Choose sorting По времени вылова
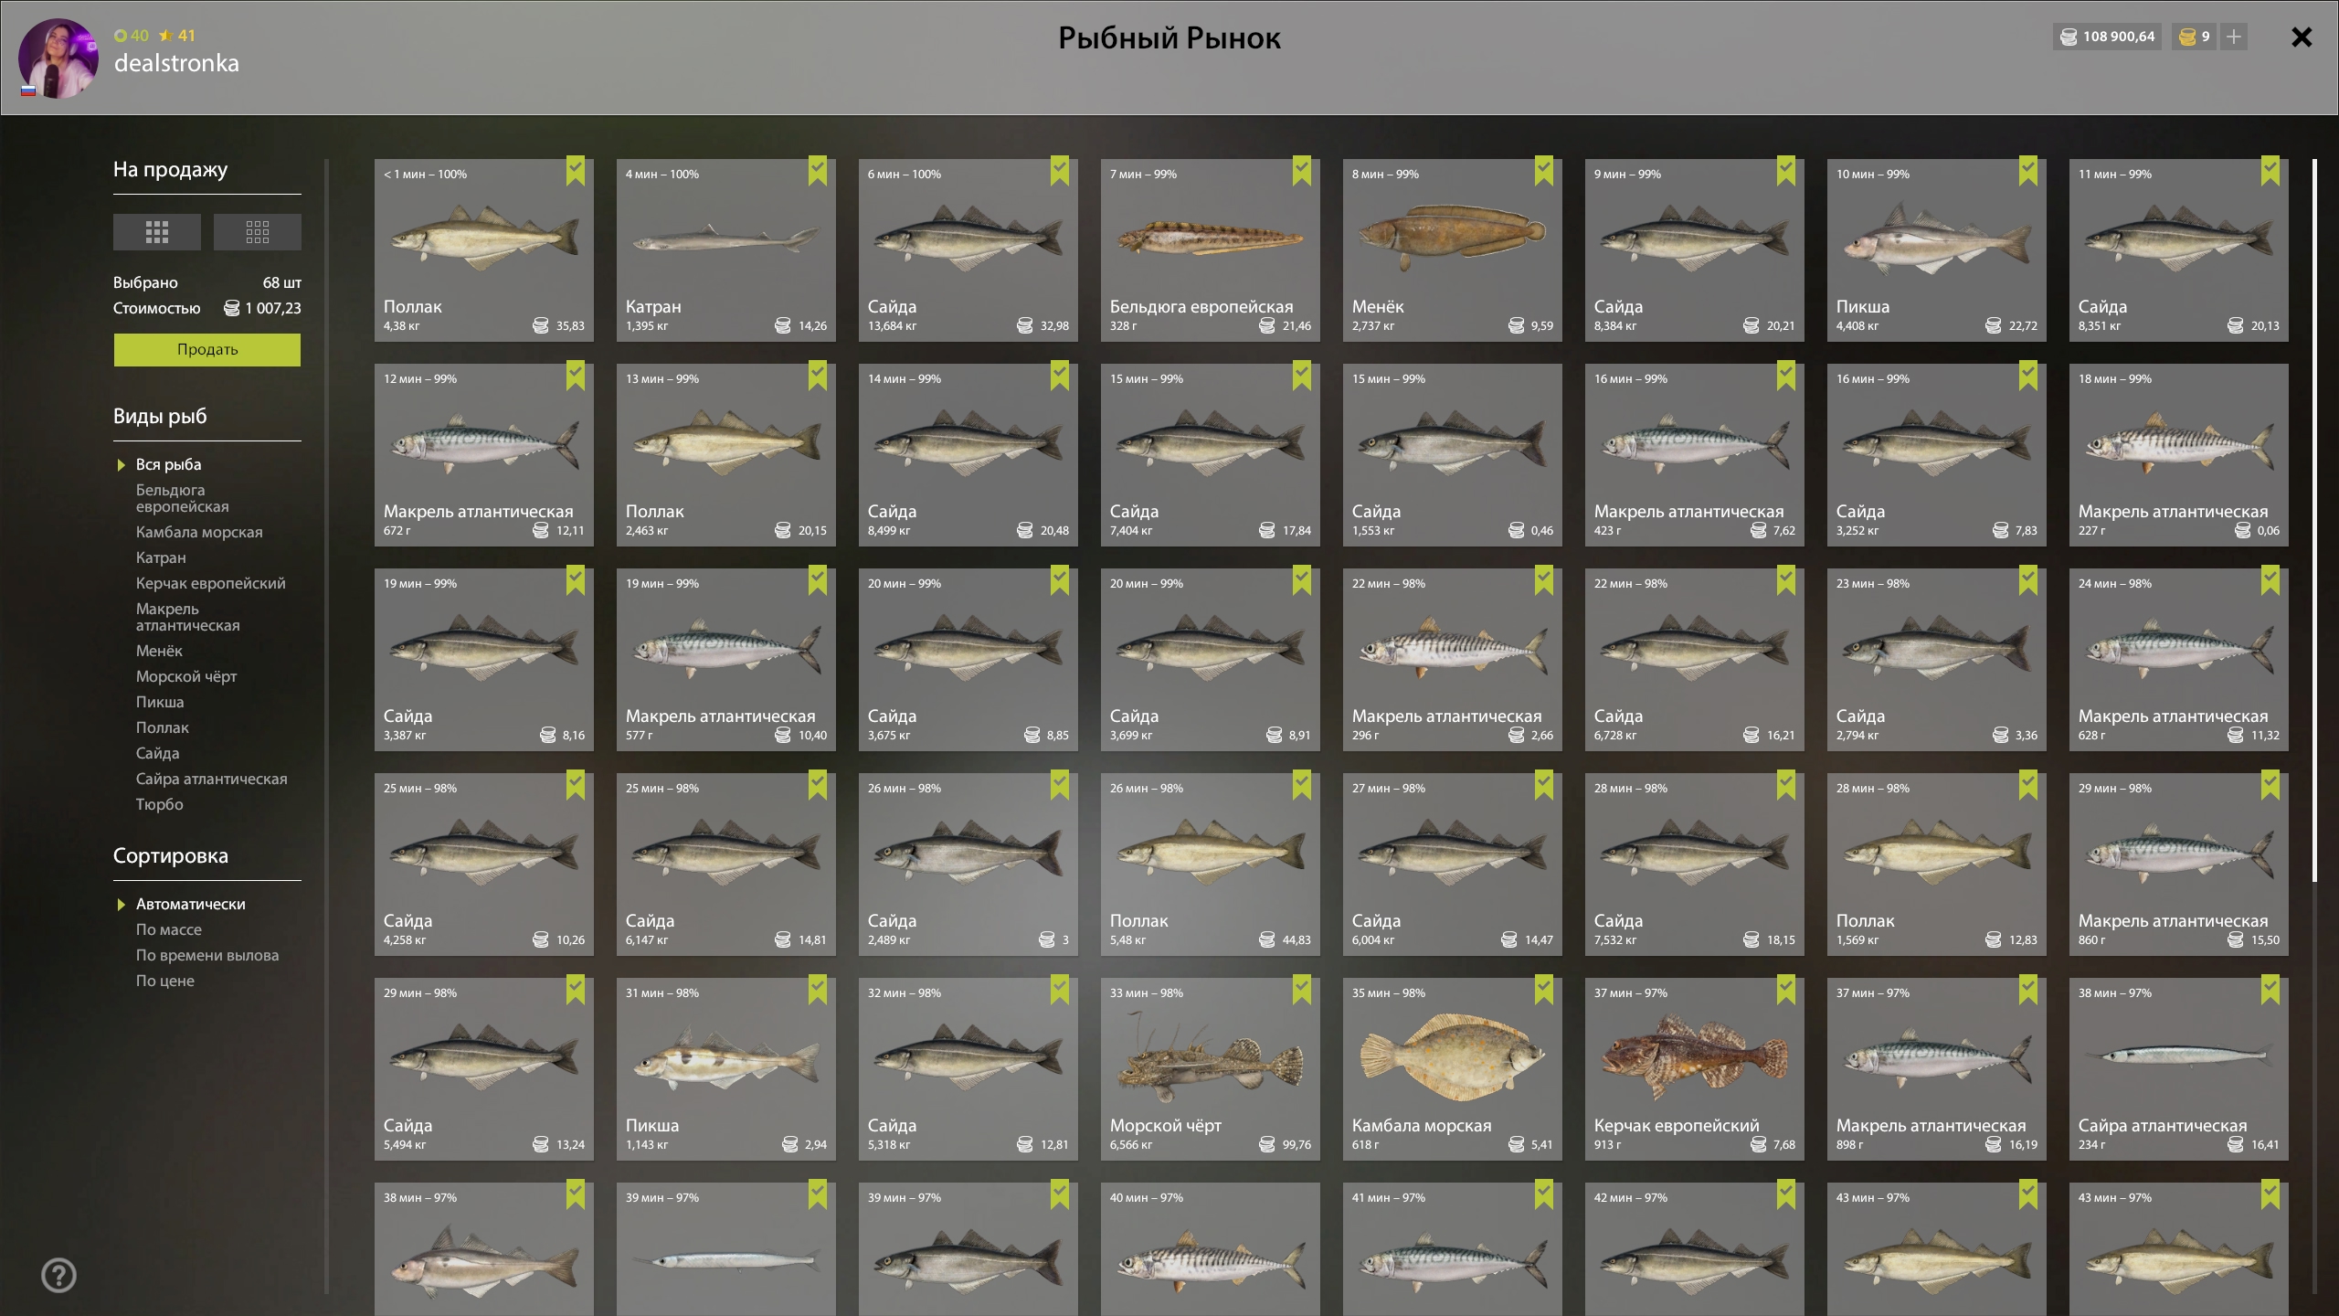2339x1316 pixels. (207, 955)
